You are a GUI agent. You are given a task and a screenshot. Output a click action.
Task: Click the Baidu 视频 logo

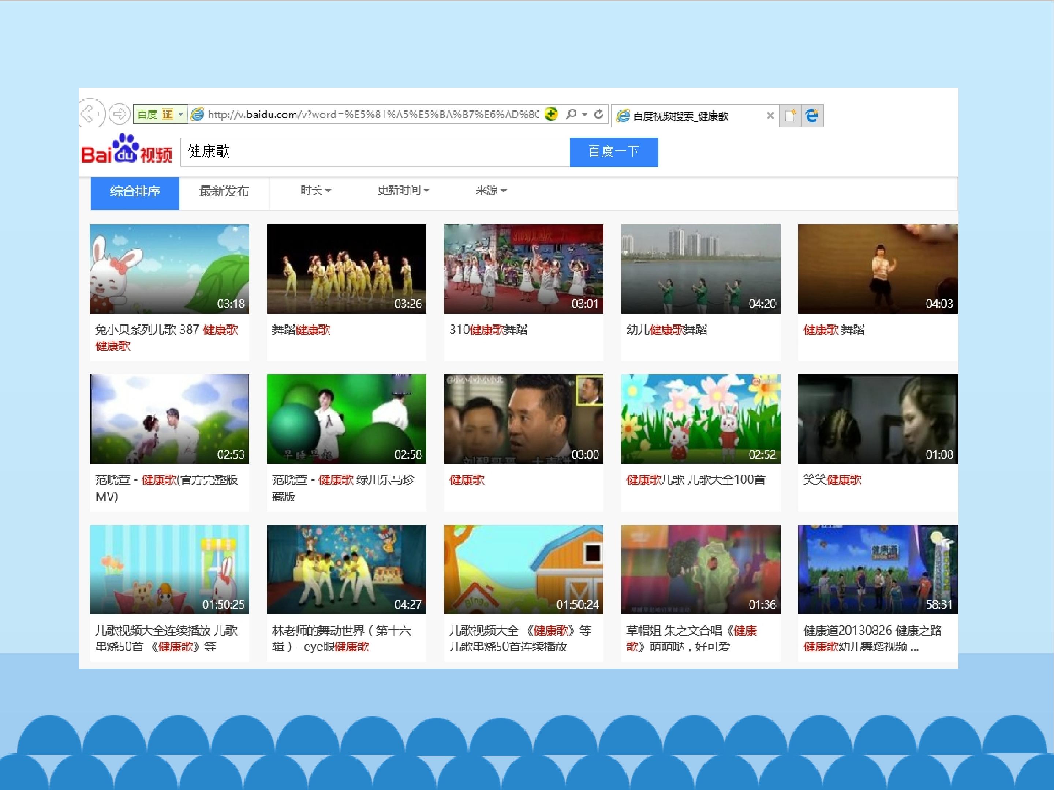click(127, 149)
